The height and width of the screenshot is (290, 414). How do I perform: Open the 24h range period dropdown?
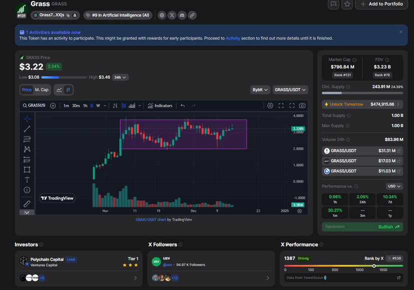[120, 77]
